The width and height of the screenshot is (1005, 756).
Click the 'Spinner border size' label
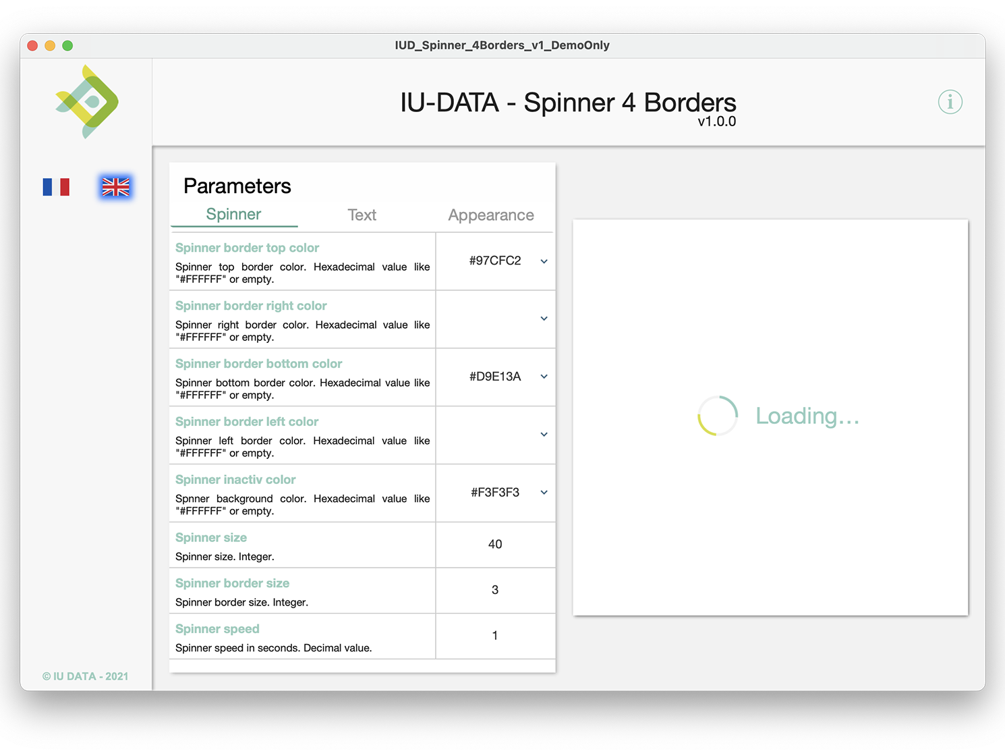point(232,583)
